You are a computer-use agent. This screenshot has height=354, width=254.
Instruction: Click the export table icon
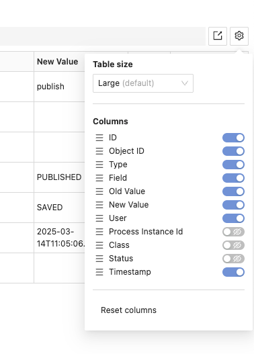(x=218, y=36)
